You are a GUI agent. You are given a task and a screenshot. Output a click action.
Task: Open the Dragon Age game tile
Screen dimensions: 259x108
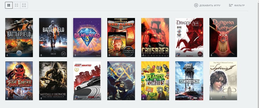click(189, 37)
